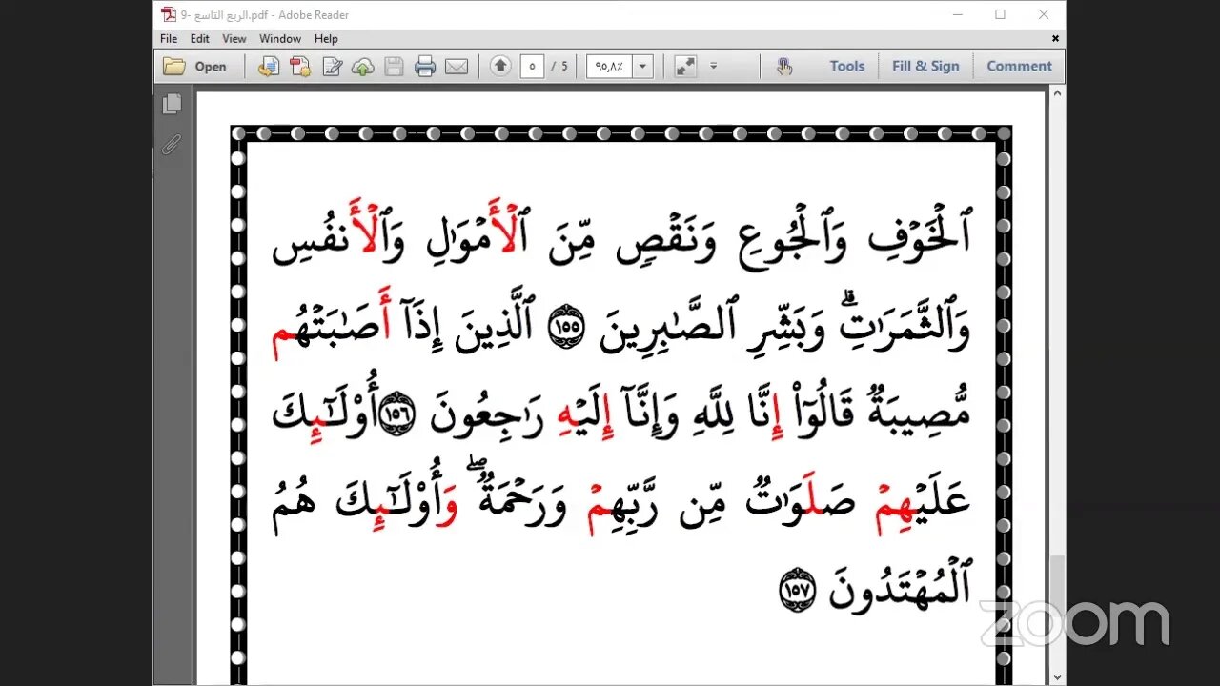Open the Tools pane
The height and width of the screenshot is (686, 1220).
tap(846, 66)
